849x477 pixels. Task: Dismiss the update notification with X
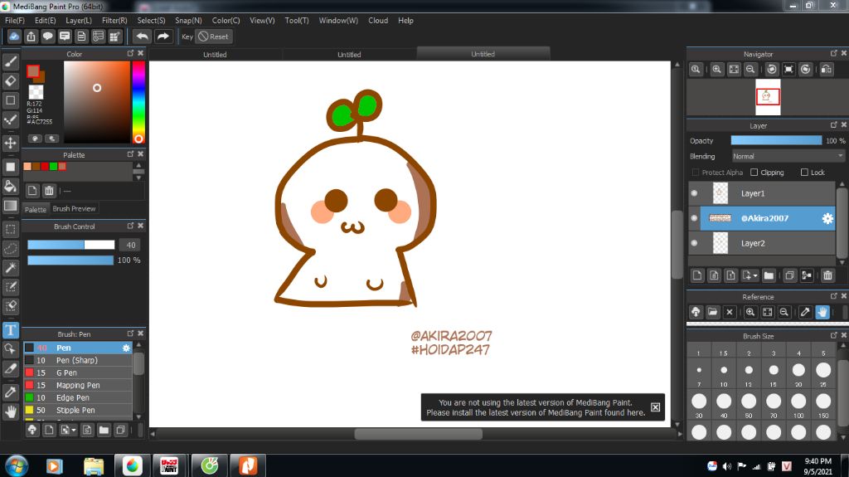tap(655, 407)
